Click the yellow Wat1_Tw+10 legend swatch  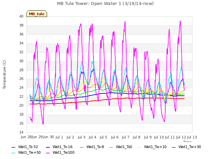(x=139, y=147)
